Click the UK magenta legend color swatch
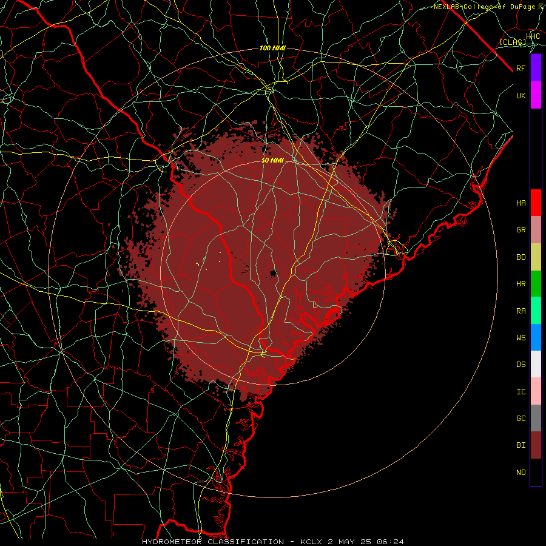The width and height of the screenshot is (546, 546). point(536,95)
